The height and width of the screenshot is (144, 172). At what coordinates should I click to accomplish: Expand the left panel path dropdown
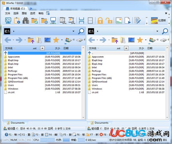tap(73, 31)
